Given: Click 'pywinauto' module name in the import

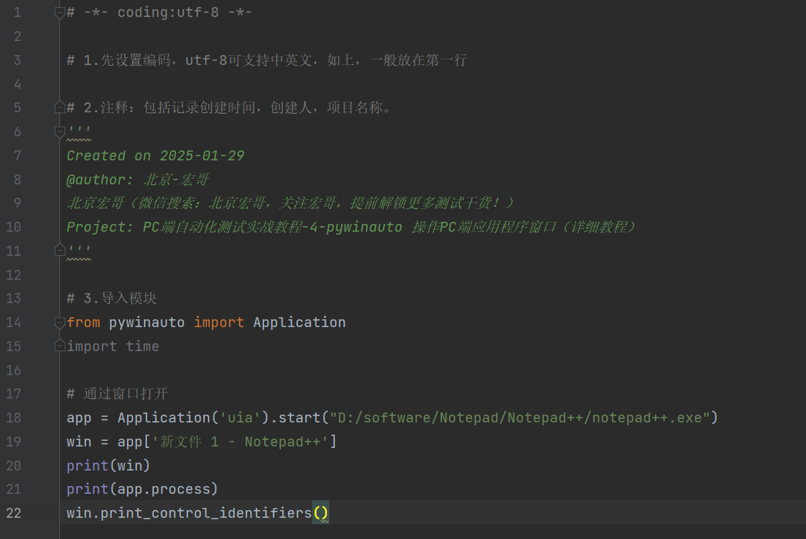Looking at the screenshot, I should (x=146, y=322).
